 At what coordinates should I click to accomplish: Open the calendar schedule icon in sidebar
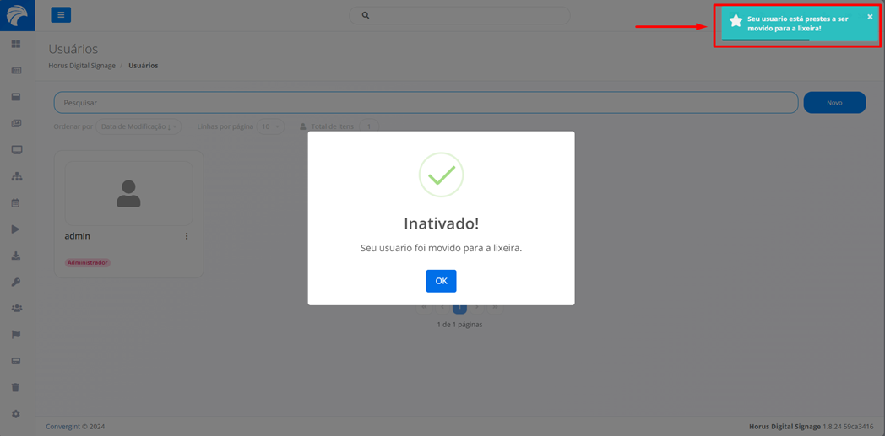(x=16, y=202)
